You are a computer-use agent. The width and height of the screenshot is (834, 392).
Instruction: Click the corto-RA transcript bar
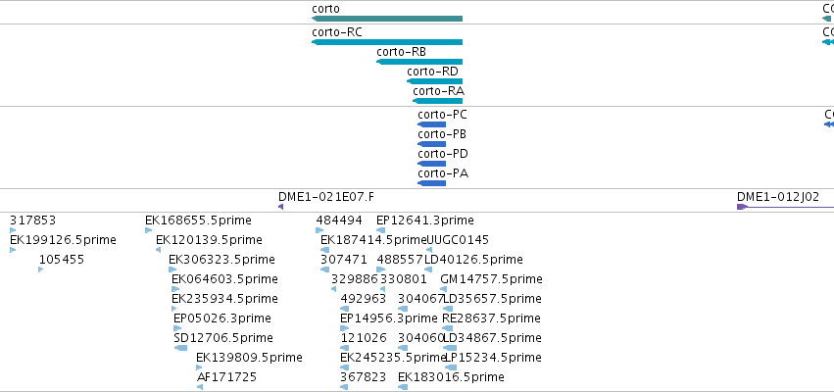point(438,101)
